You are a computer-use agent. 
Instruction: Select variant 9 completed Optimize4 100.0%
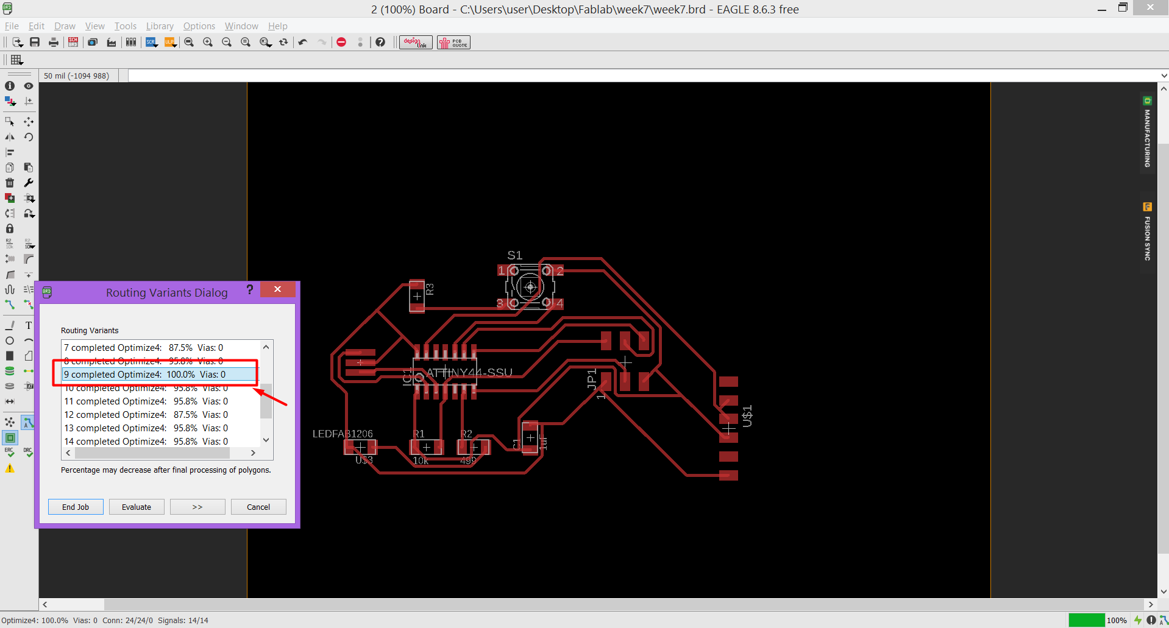click(x=161, y=375)
